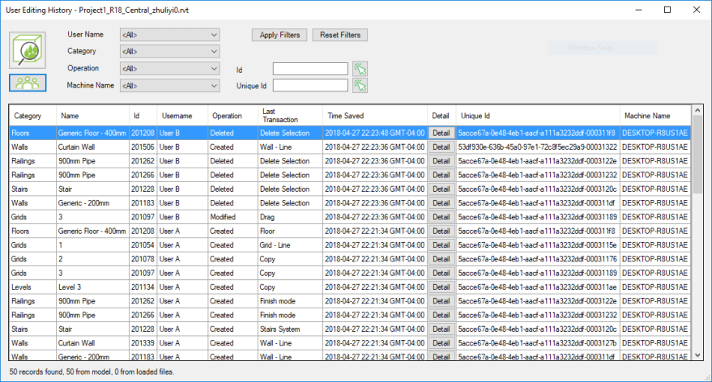Click the magnifier cube logo icon
712x382 pixels.
tap(28, 51)
